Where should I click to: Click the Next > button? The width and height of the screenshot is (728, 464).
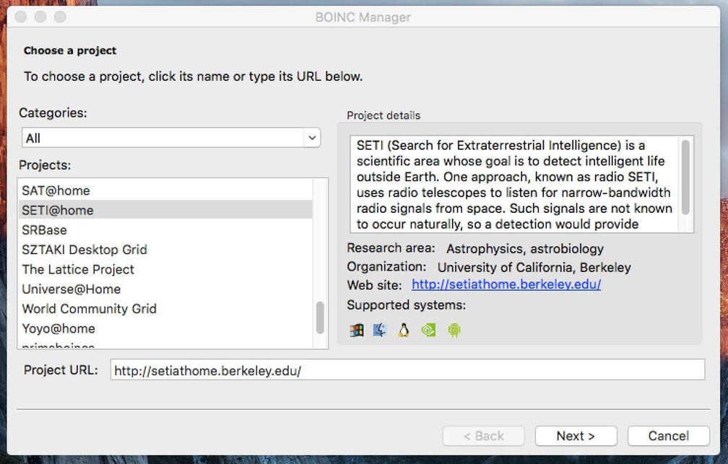[x=576, y=436]
